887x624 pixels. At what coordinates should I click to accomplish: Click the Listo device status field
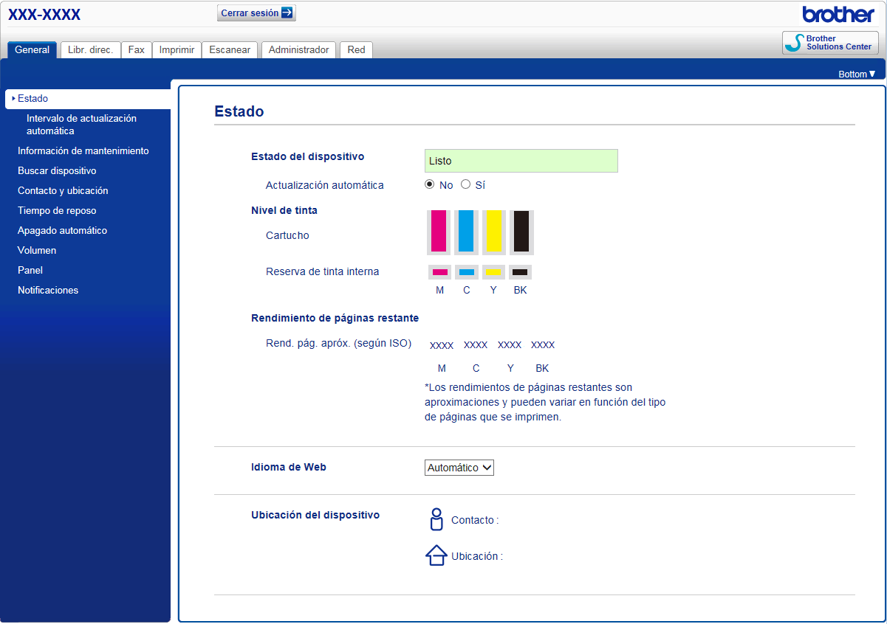521,161
